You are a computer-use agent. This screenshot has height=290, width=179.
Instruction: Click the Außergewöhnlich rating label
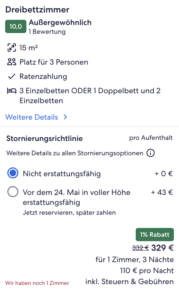coord(60,22)
